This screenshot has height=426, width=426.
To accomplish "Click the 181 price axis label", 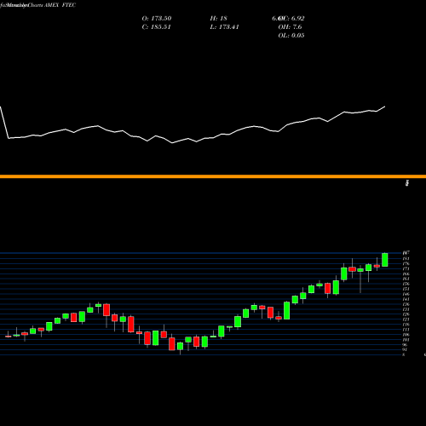I will (x=406, y=258).
